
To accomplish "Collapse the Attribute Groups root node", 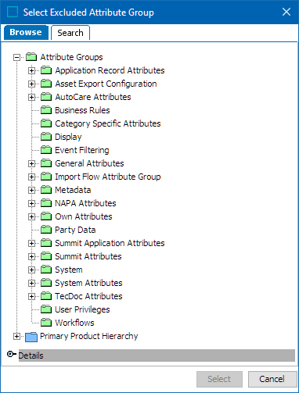I will [16, 57].
